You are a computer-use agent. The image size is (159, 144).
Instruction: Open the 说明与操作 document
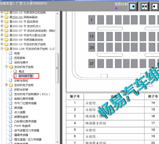[x=21, y=62]
